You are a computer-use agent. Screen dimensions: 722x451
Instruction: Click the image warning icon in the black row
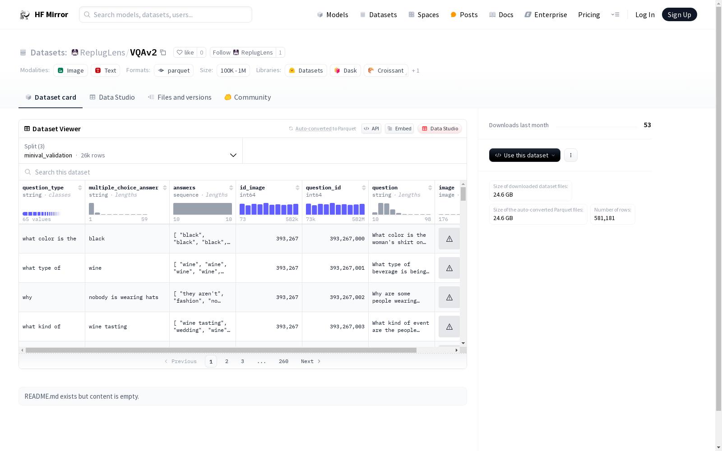click(449, 239)
